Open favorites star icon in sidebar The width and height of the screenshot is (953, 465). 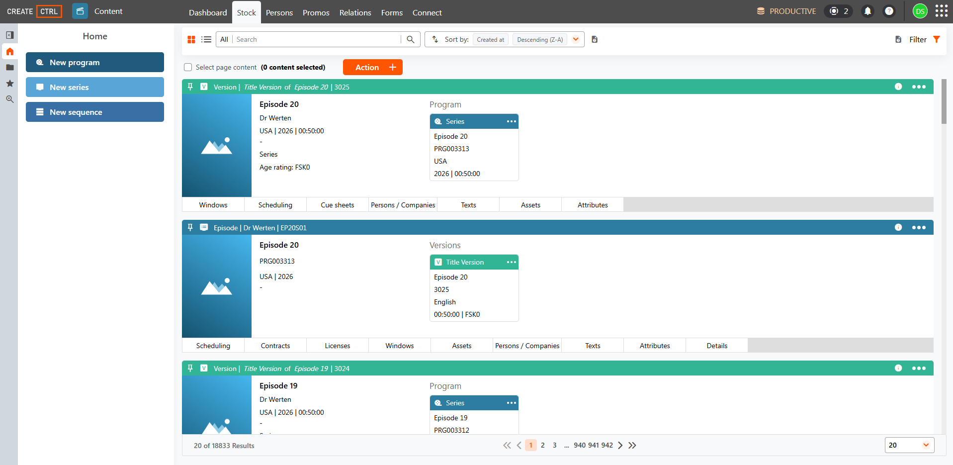click(9, 84)
